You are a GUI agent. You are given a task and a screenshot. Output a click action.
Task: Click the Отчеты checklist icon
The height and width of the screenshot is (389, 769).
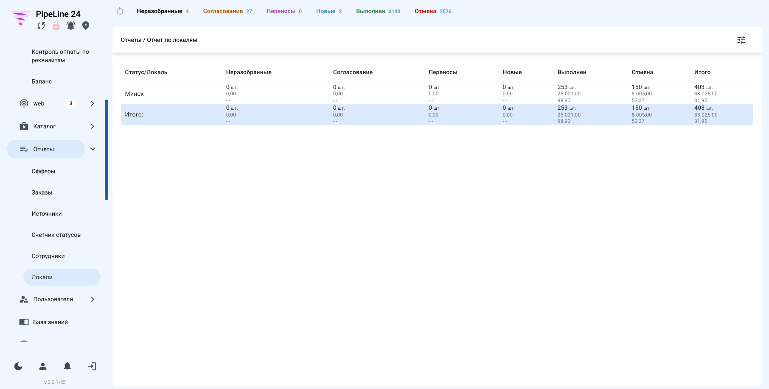(24, 149)
